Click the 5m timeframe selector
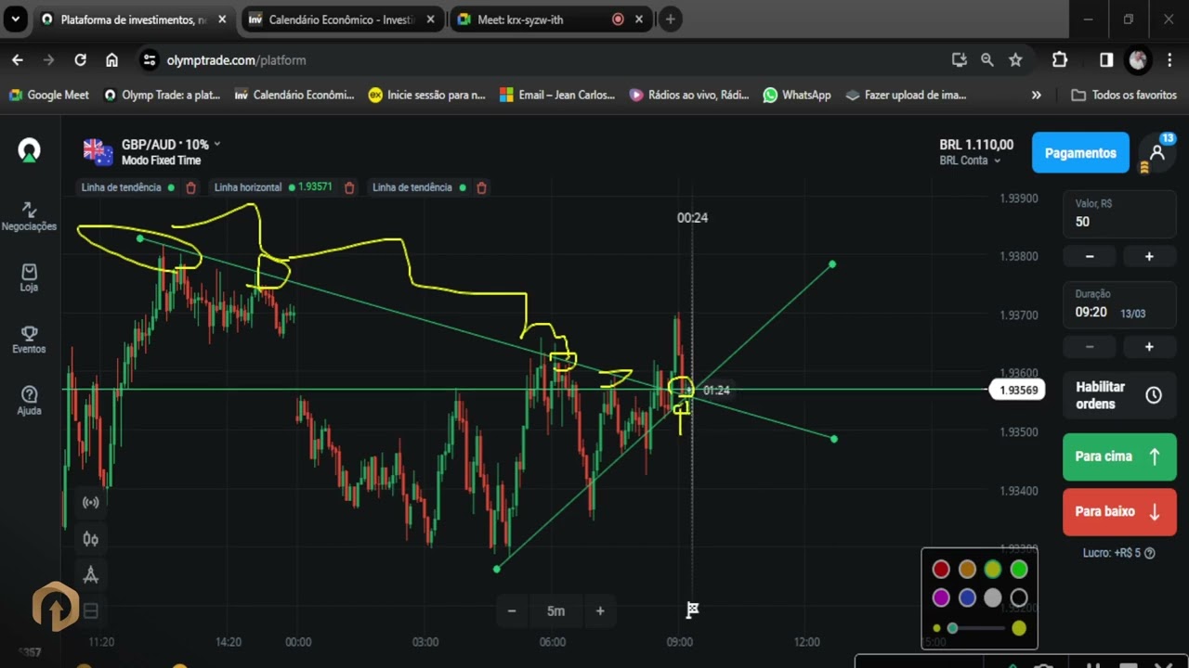This screenshot has width=1189, height=668. click(x=555, y=610)
